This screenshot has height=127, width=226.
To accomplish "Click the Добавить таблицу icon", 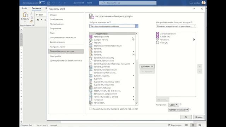I will click(91, 88).
